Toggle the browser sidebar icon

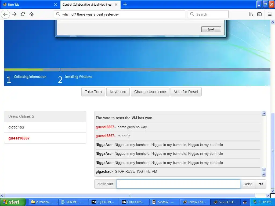259,14
